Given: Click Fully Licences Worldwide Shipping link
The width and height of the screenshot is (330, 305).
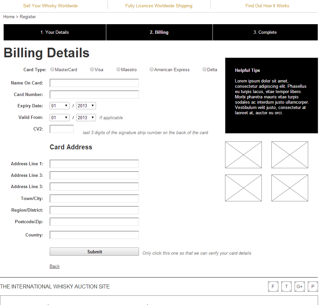Looking at the screenshot, I should point(159,6).
